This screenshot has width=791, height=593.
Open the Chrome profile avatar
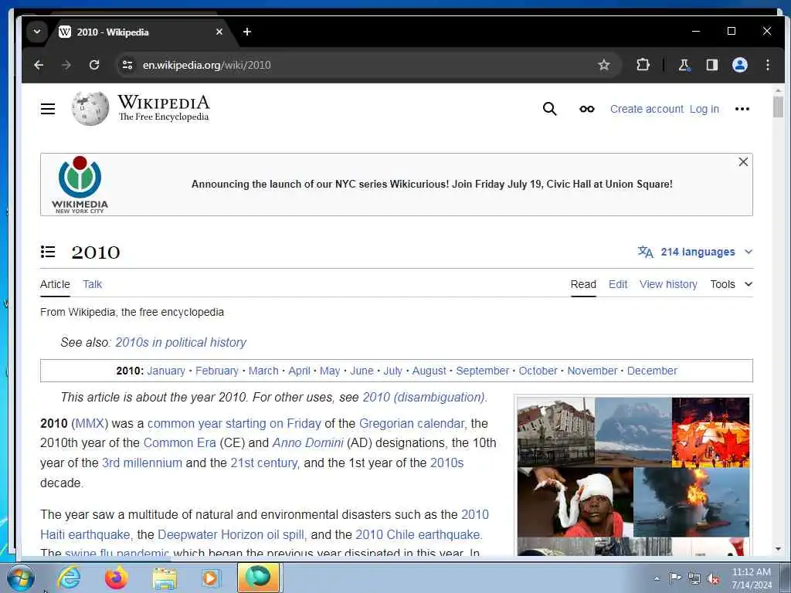(740, 65)
